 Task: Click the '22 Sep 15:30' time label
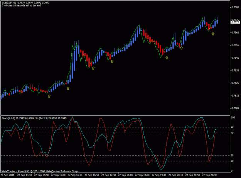click(58, 175)
